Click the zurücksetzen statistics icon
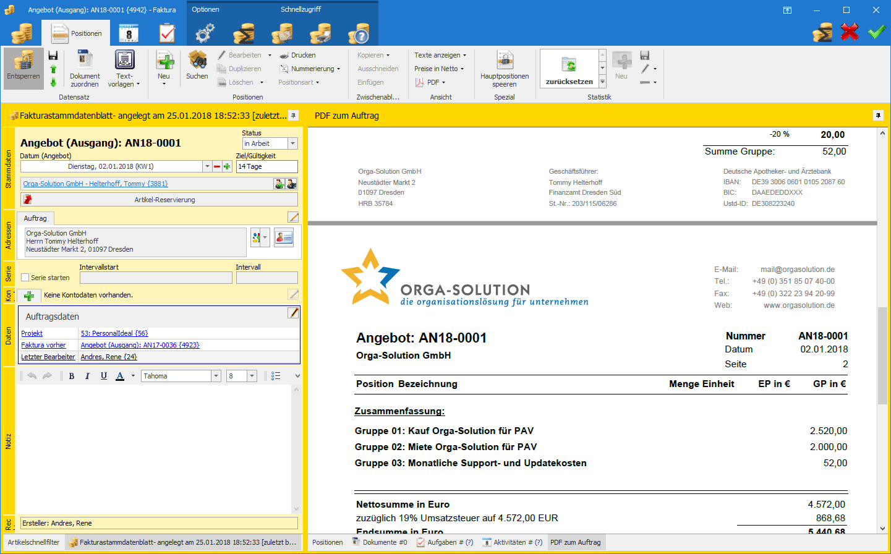This screenshot has height=554, width=891. tap(569, 68)
